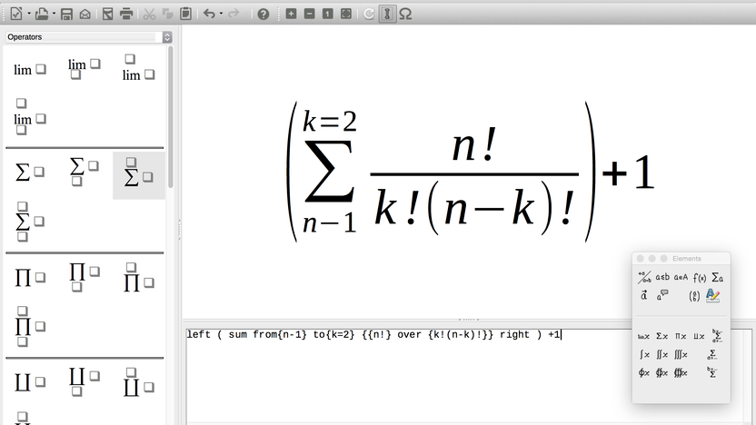
Task: Save the formula with the Save icon
Action: click(x=66, y=14)
